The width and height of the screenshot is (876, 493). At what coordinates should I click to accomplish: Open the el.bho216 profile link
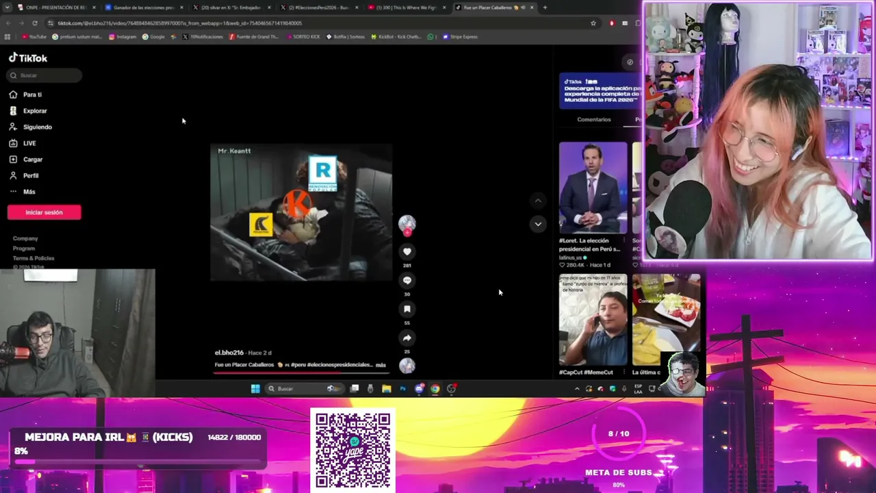pyautogui.click(x=229, y=353)
